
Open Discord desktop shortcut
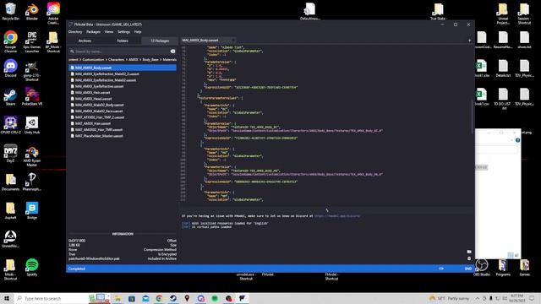10,68
